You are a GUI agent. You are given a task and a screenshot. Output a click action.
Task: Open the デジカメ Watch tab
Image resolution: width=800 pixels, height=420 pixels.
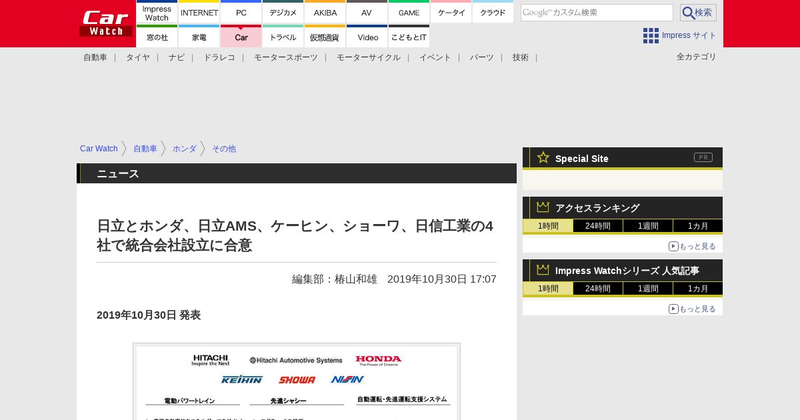click(283, 11)
